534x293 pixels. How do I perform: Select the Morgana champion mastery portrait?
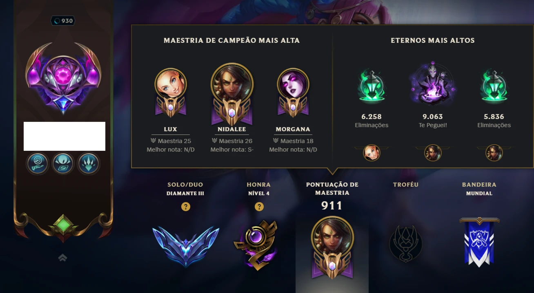click(x=293, y=92)
